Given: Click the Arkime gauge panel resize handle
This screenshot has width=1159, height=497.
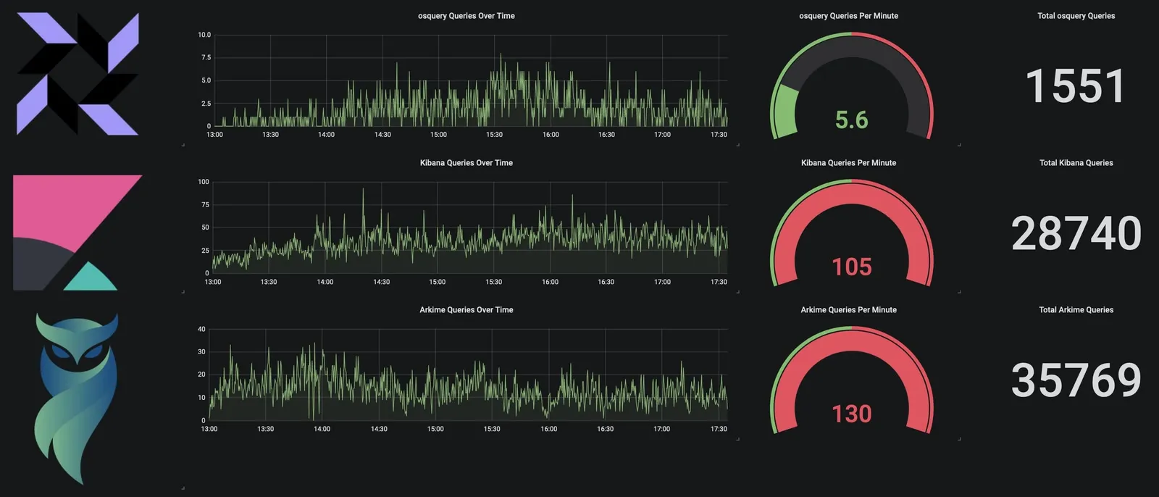Looking at the screenshot, I should pos(959,439).
